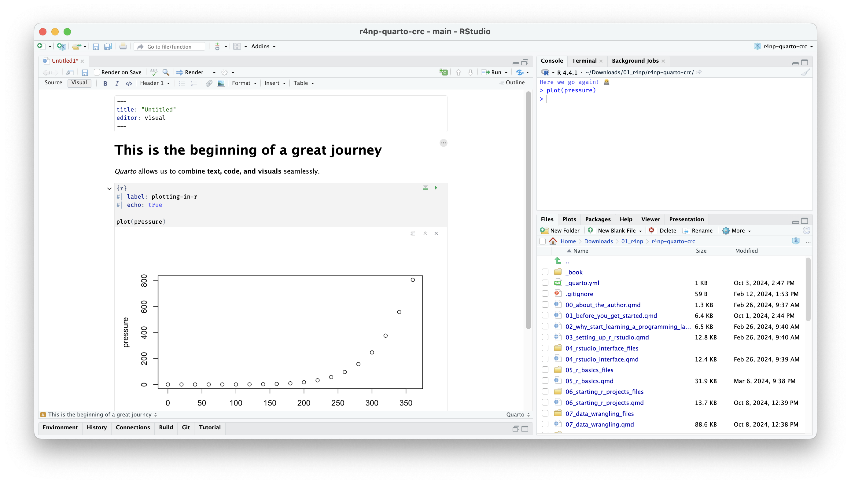Toggle Italic formatting
The width and height of the screenshot is (851, 484).
[x=117, y=83]
